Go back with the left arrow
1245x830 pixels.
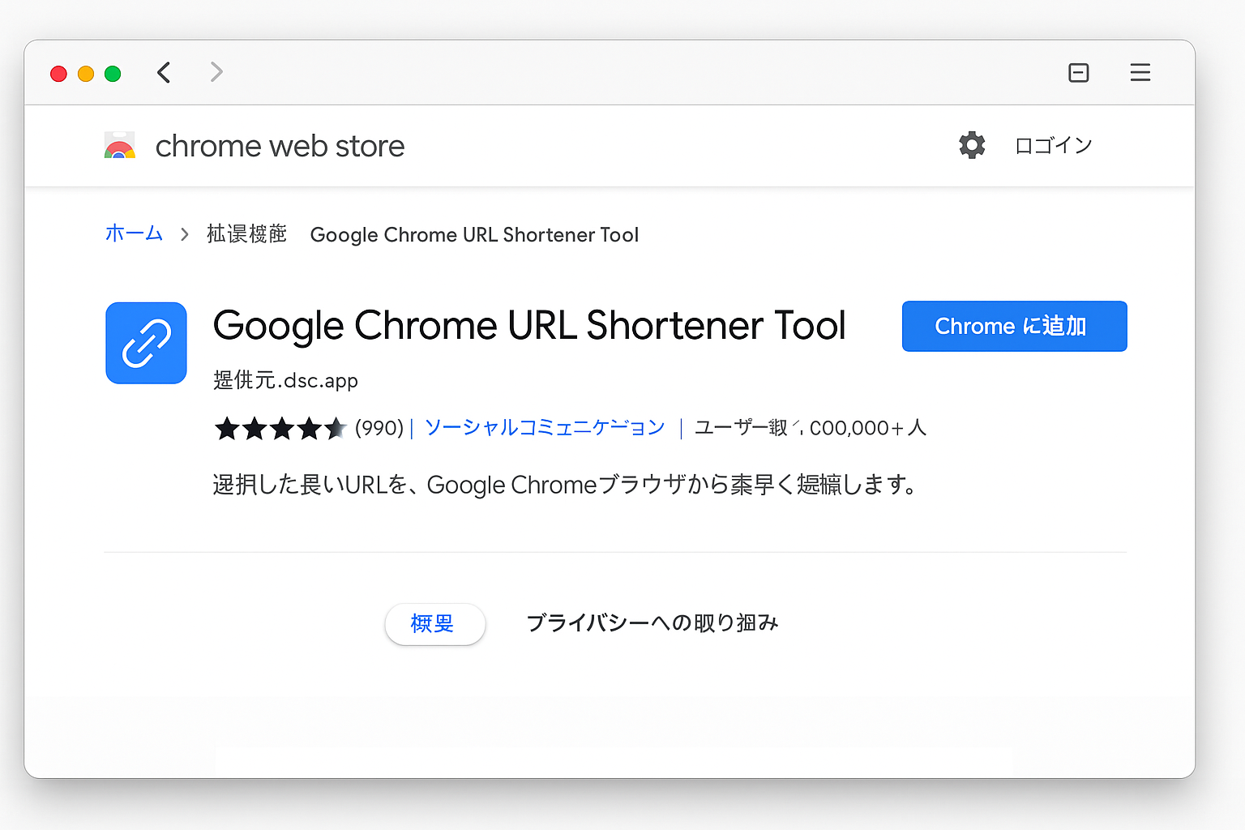click(x=164, y=72)
